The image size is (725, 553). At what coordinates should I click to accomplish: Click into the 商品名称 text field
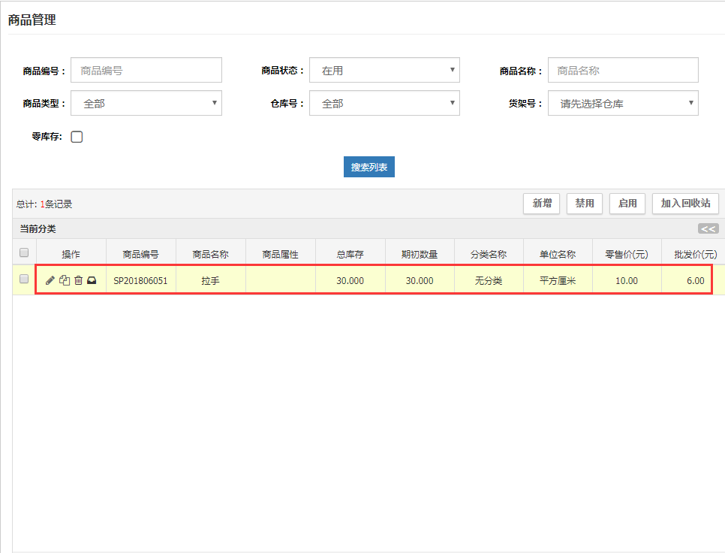(x=623, y=70)
